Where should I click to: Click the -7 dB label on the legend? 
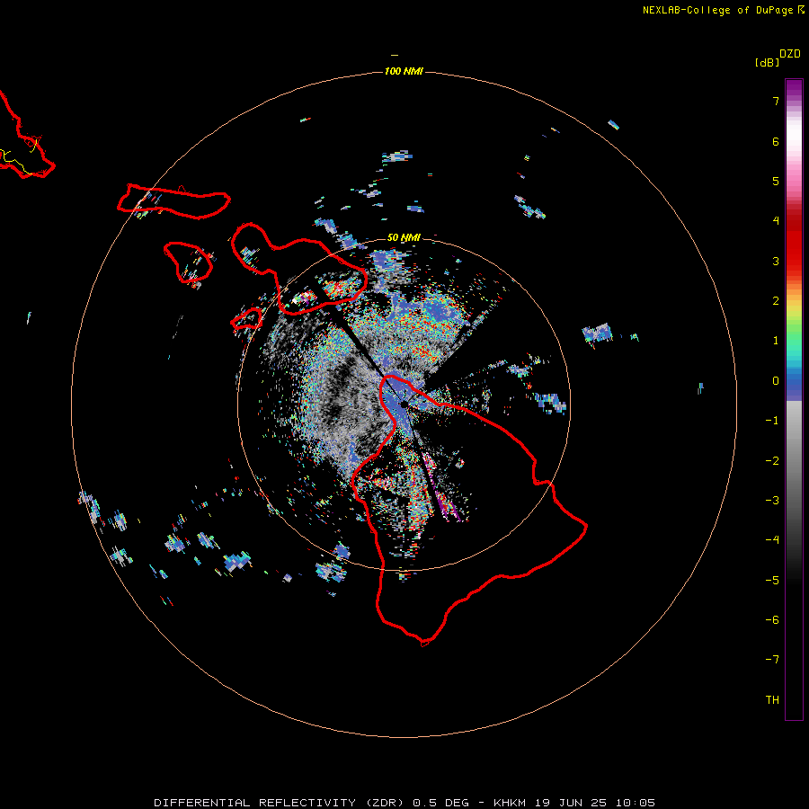[772, 660]
